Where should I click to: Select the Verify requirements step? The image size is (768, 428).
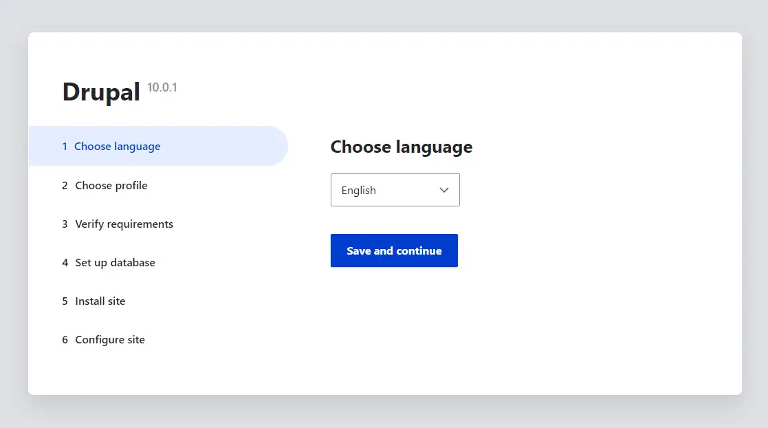point(124,224)
